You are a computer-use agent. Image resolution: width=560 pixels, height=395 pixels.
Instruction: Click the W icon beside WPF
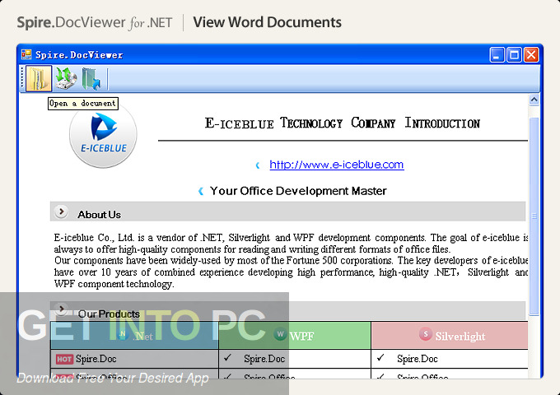280,334
